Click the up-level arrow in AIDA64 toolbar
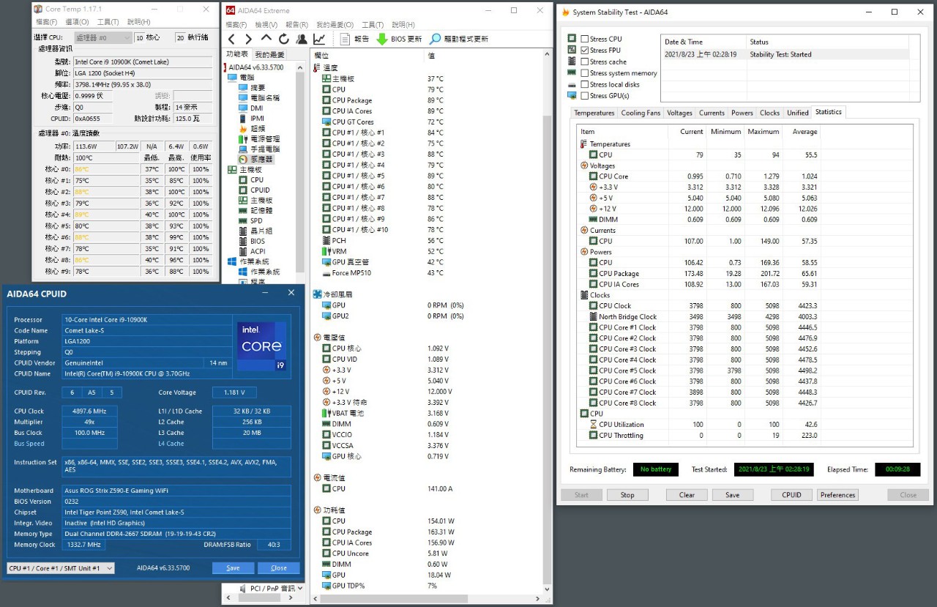The width and height of the screenshot is (937, 607). [x=266, y=39]
